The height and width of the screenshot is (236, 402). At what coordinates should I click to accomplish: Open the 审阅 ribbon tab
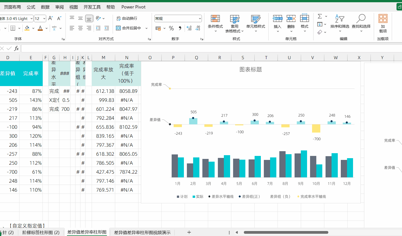click(x=59, y=7)
